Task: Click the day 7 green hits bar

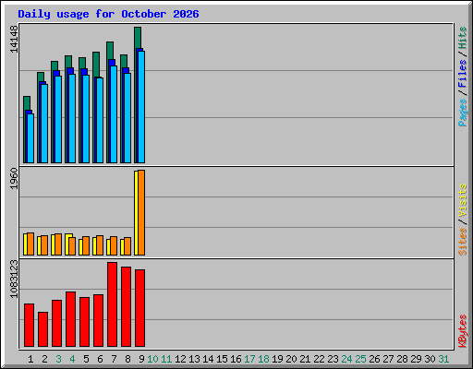Action: pos(110,51)
